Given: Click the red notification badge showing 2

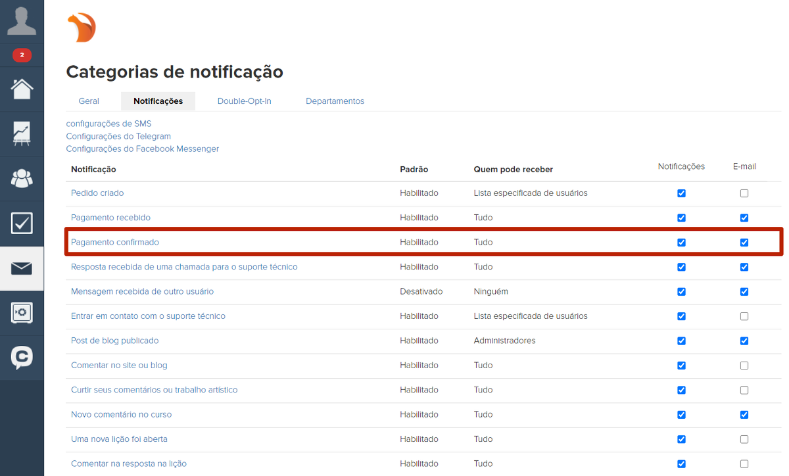Looking at the screenshot, I should [x=22, y=55].
